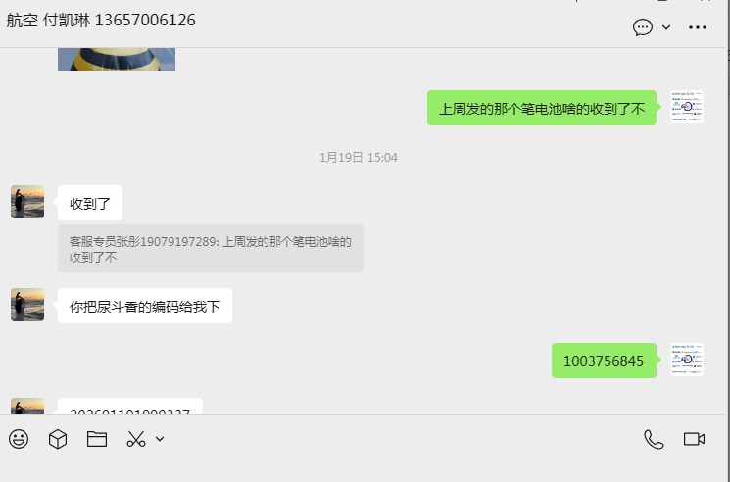The image size is (730, 482).
Task: Start a video call with camera icon
Action: pyautogui.click(x=694, y=439)
